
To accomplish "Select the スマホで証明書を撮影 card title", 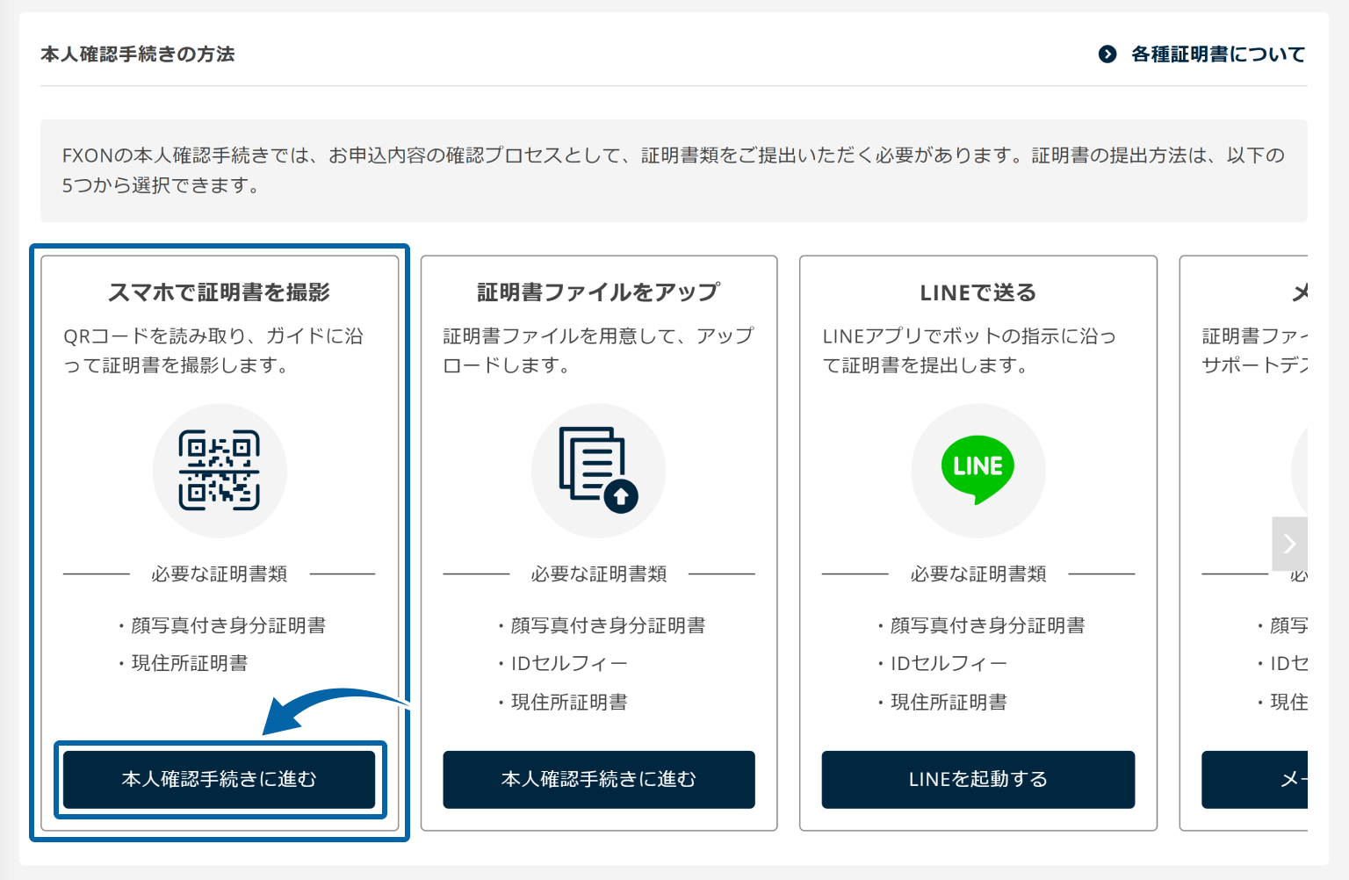I will [x=220, y=292].
